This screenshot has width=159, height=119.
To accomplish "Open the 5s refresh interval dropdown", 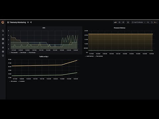I will pos(155,22).
